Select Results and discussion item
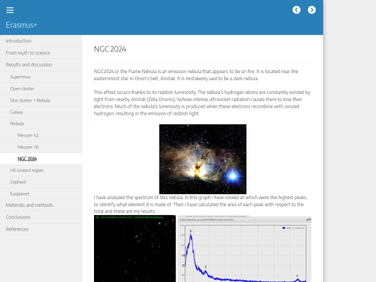The image size is (376, 282). [41, 65]
